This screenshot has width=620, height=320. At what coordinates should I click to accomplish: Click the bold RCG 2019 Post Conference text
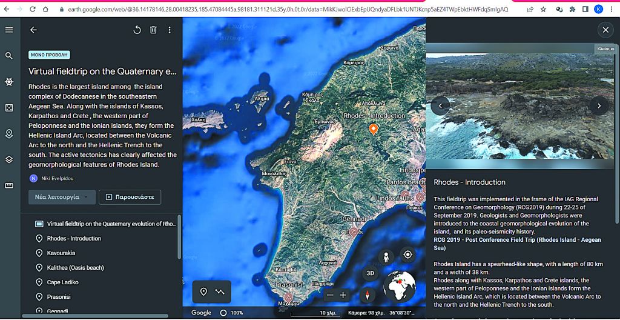click(x=517, y=244)
